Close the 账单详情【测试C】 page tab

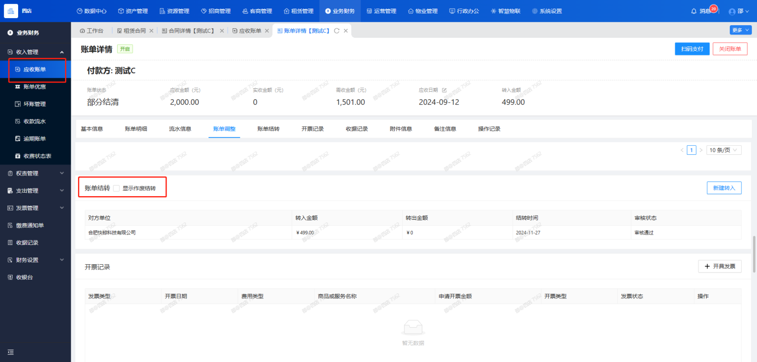click(346, 31)
